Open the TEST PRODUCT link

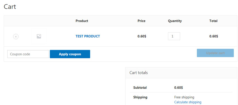(88, 36)
